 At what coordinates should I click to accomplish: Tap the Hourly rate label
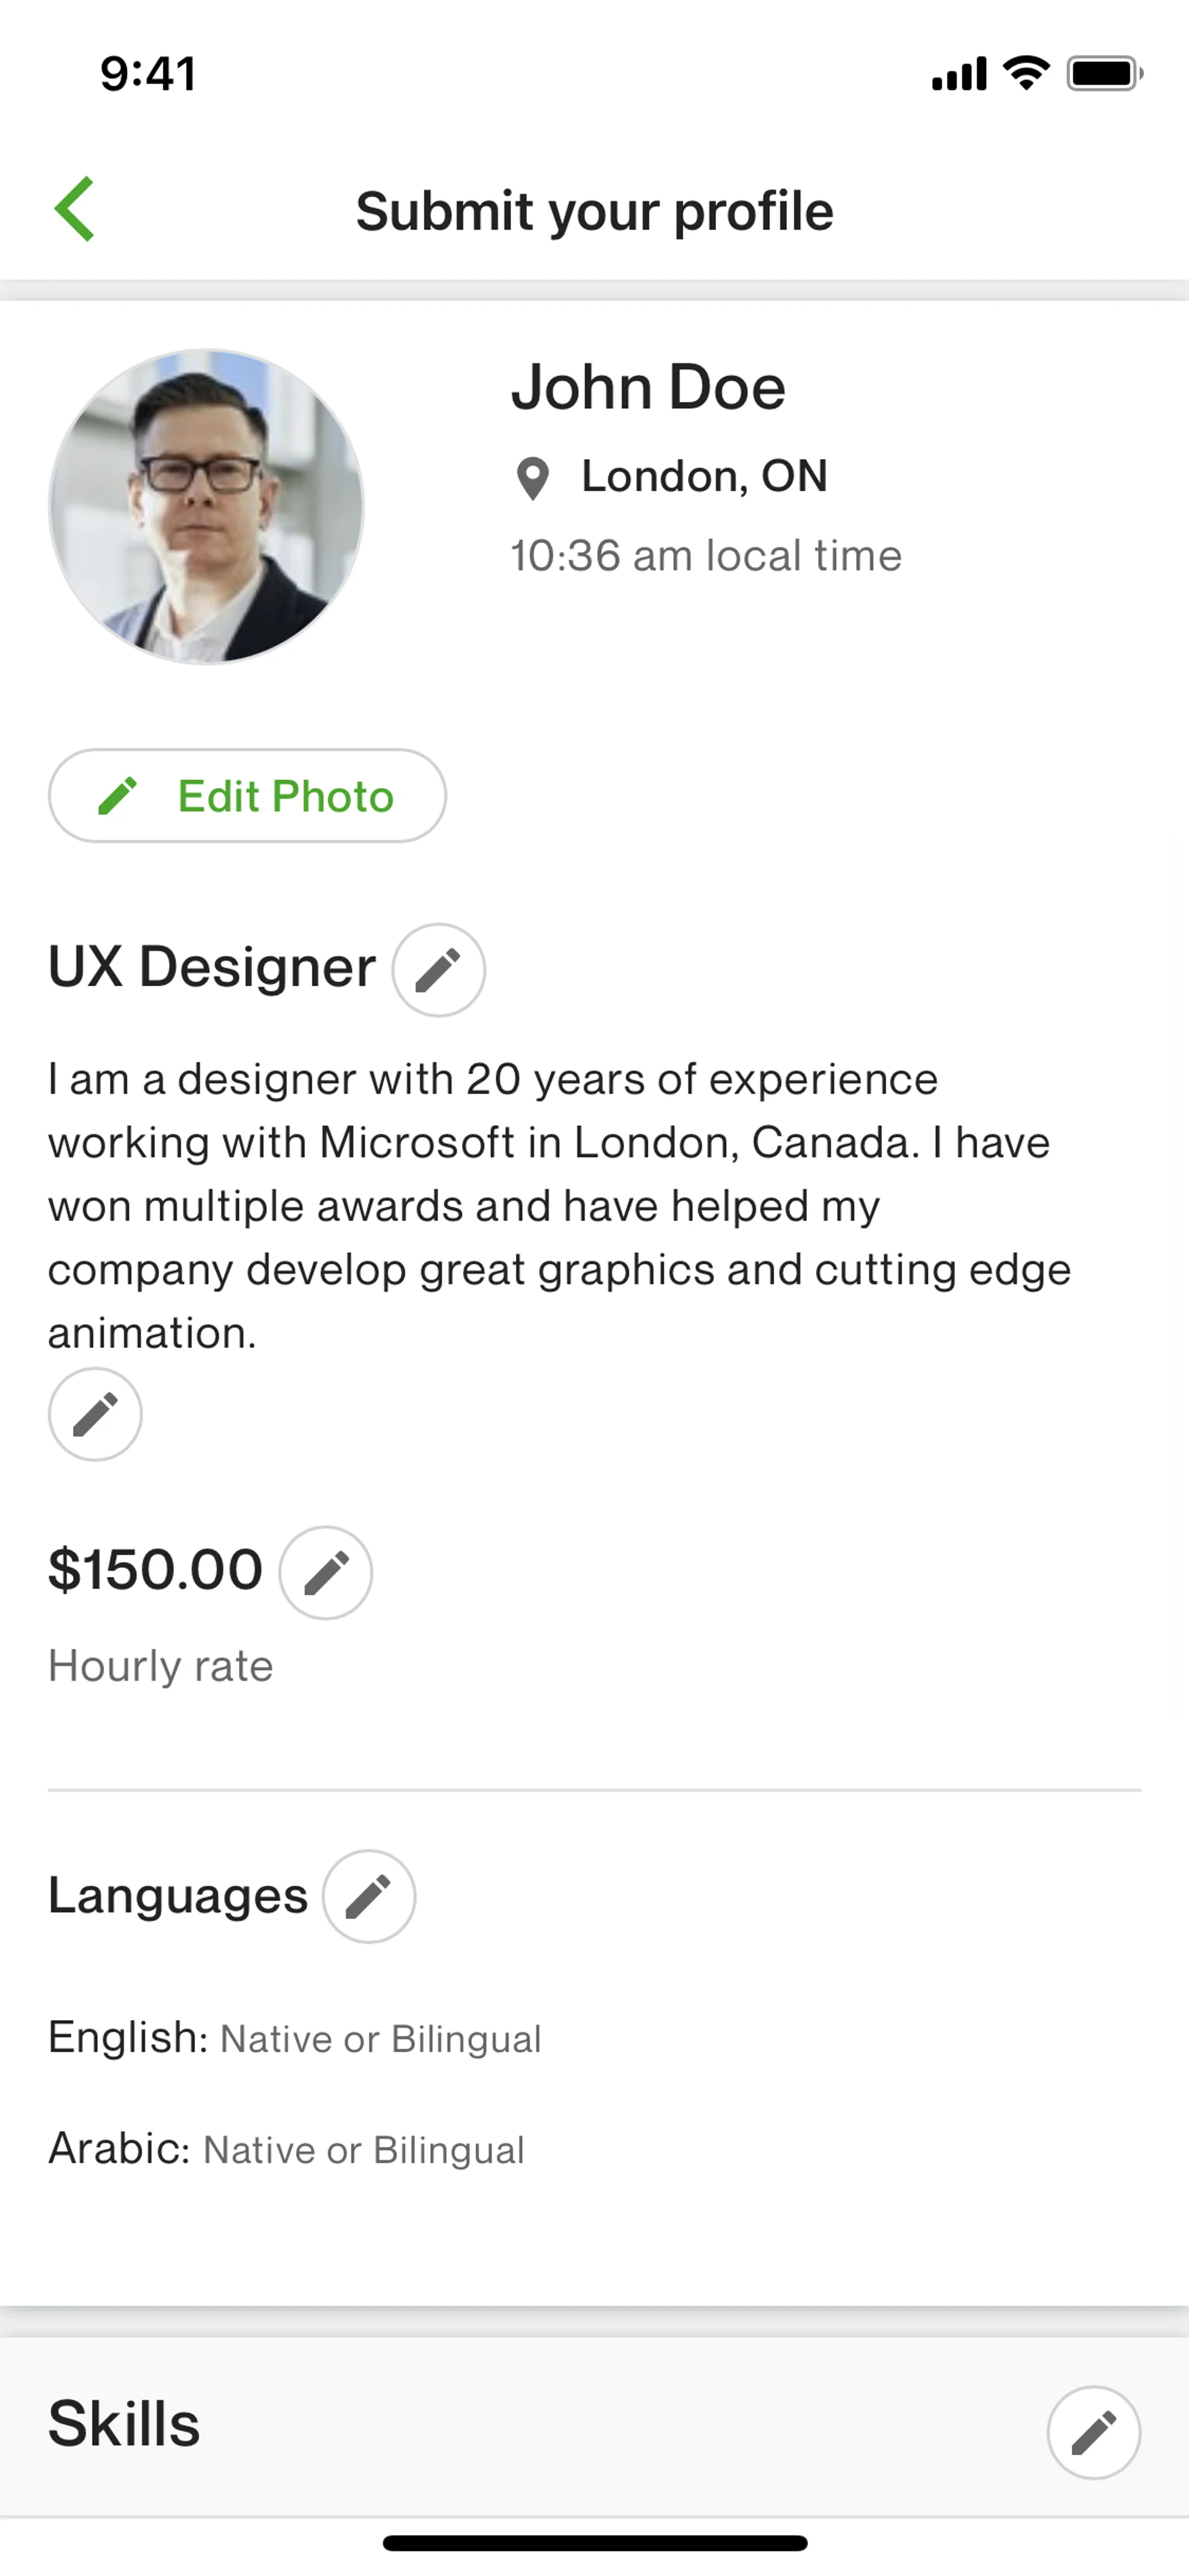(x=161, y=1666)
